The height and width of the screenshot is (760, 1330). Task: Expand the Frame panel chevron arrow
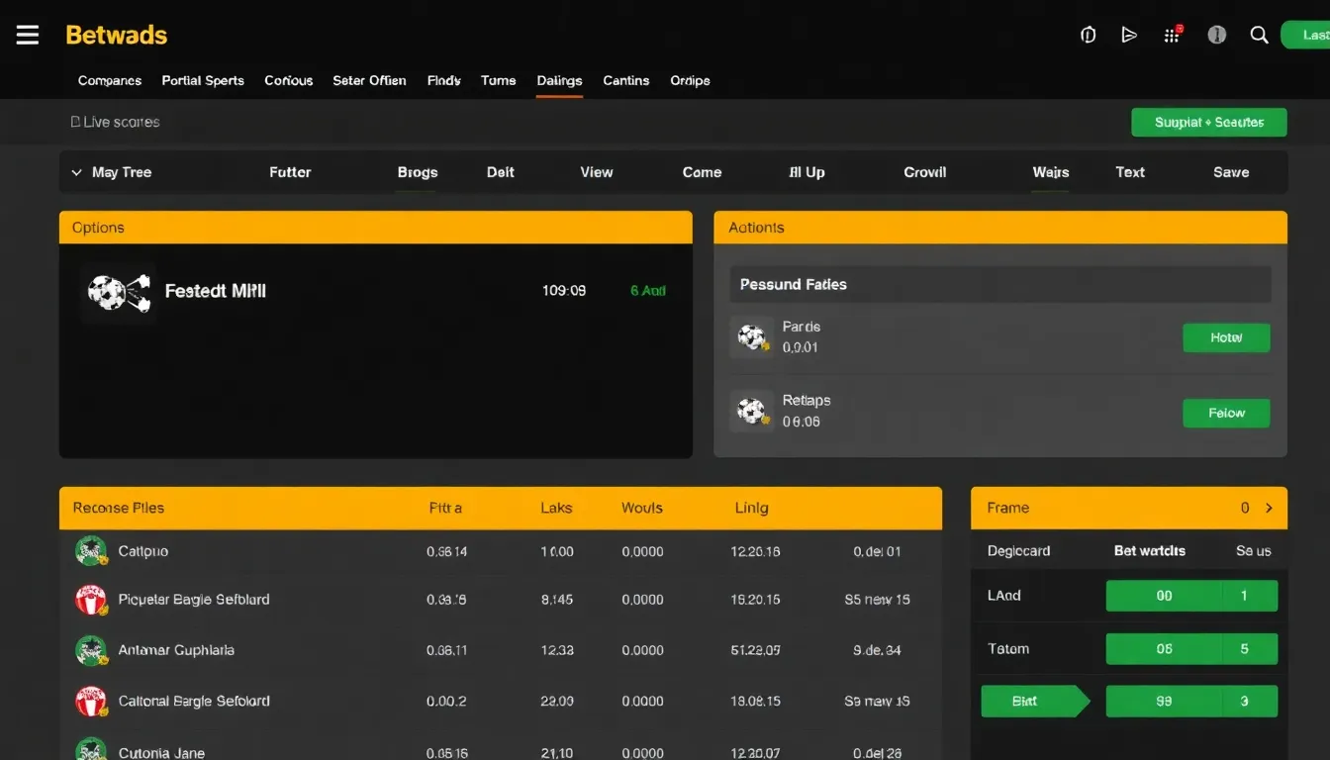click(1269, 508)
